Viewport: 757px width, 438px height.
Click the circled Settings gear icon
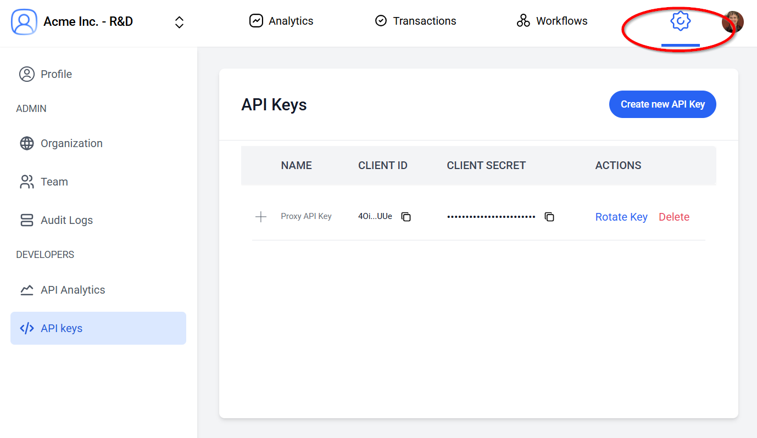pos(680,20)
